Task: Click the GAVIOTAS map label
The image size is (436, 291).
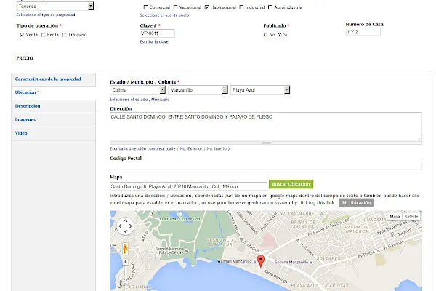Action: [x=337, y=286]
